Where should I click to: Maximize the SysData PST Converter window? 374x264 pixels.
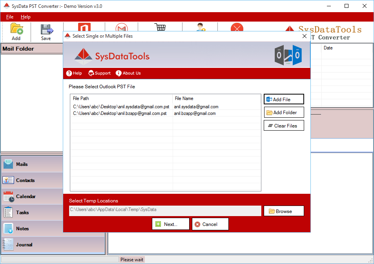click(x=347, y=6)
